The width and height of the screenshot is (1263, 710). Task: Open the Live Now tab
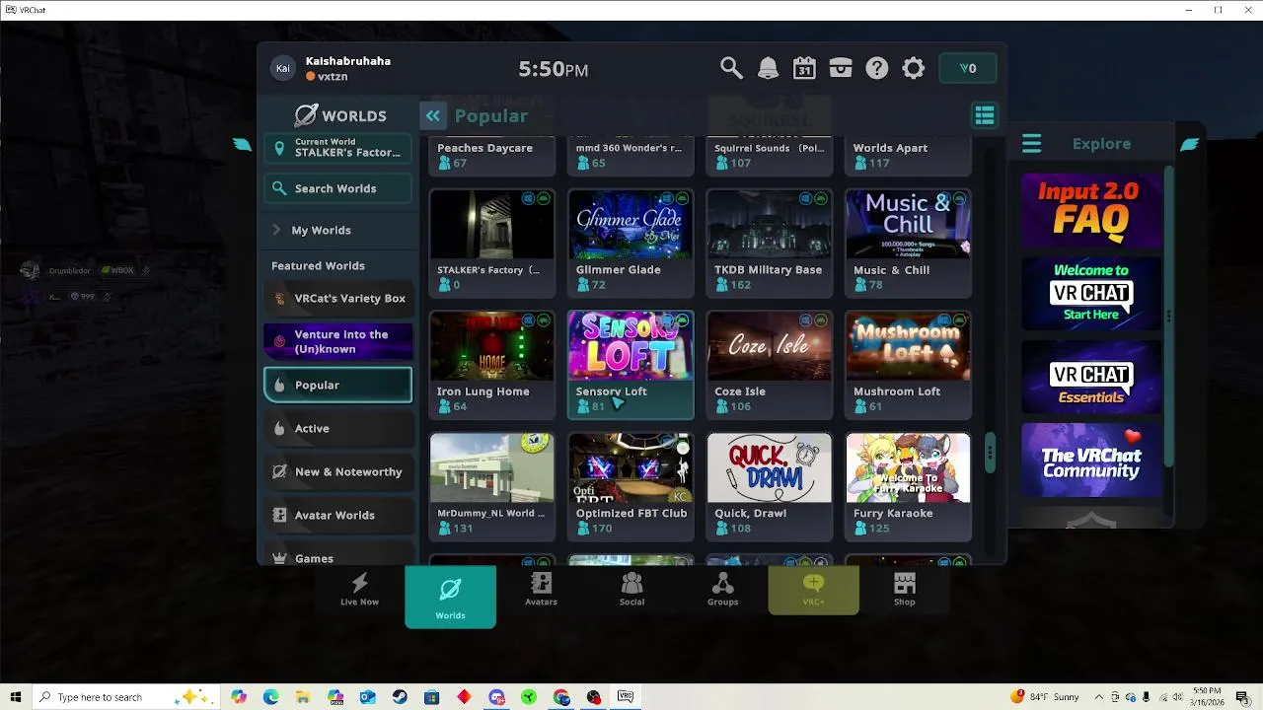359,590
